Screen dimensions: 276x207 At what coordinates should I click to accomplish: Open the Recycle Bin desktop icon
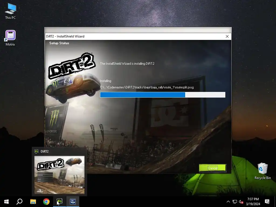pyautogui.click(x=263, y=171)
